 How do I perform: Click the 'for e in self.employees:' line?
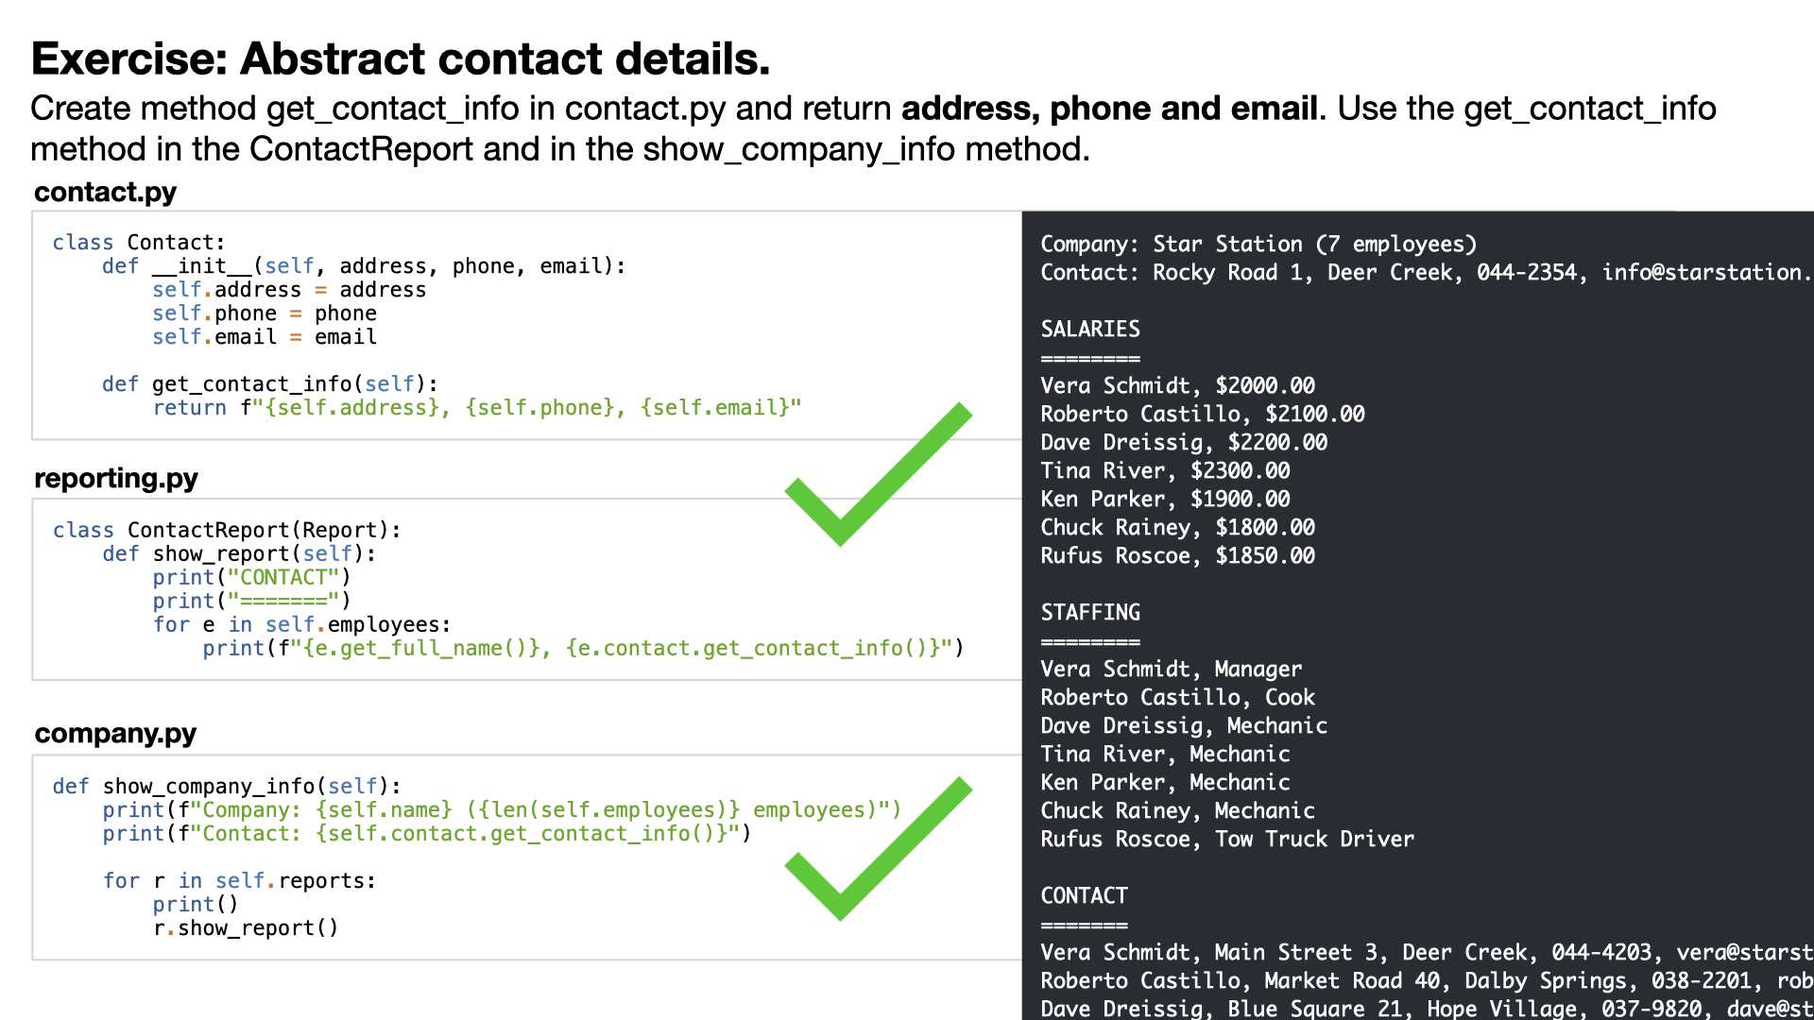[302, 624]
